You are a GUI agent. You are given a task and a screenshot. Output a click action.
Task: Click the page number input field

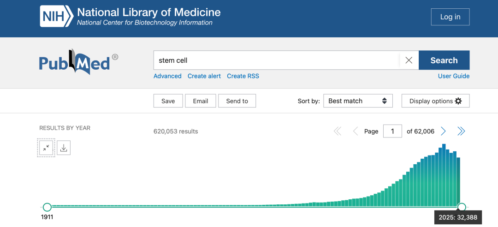(x=392, y=131)
